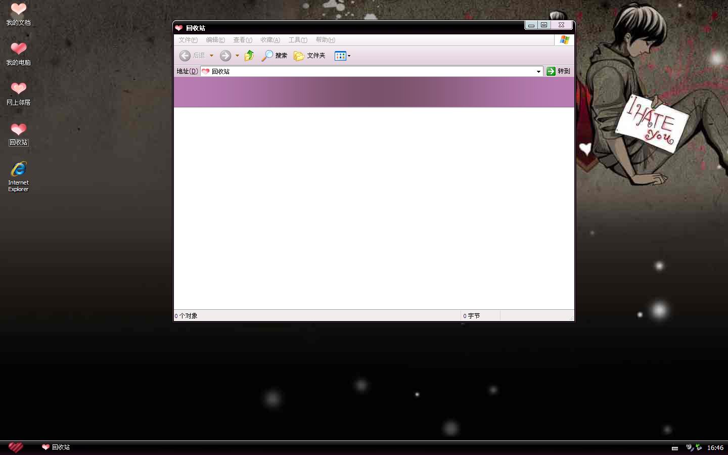Click the window resize grip corner
Screen dimensions: 728x455
tap(571, 317)
